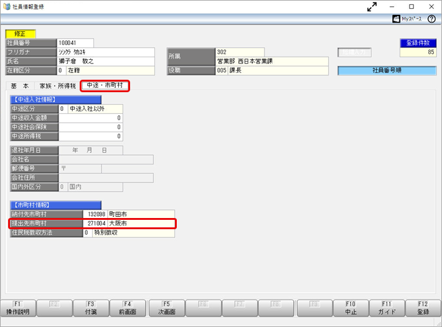
Task: Click the 中途所得税 input field
Action: (x=90, y=136)
